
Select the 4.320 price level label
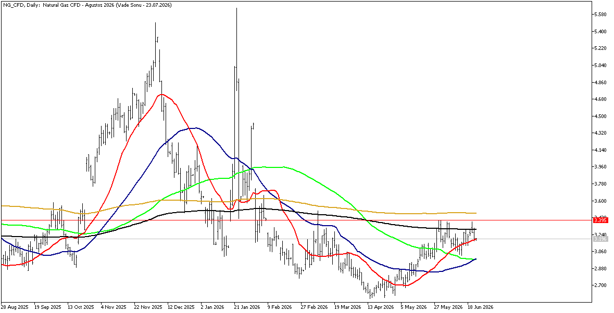point(600,133)
